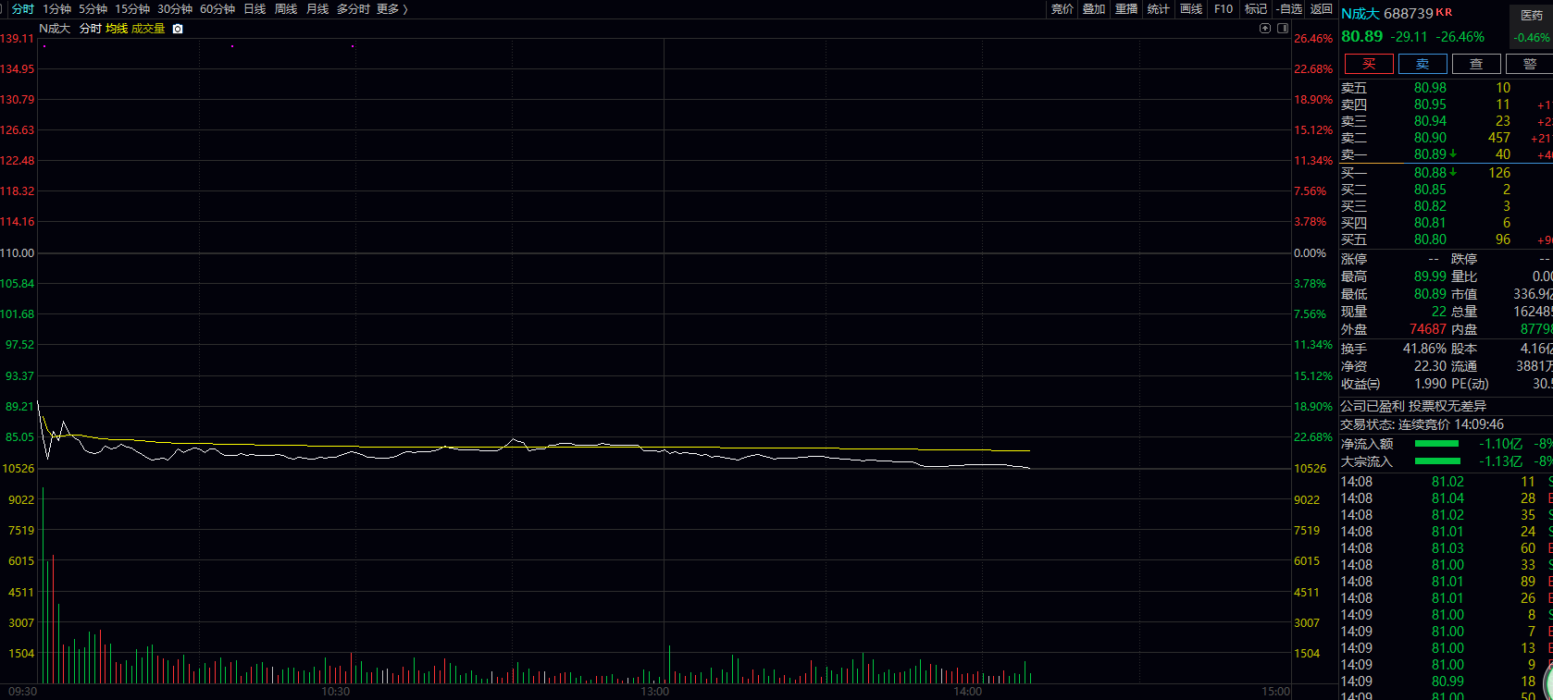The image size is (1553, 700).
Task: Click the 竞价 toolbar button
Action: coord(1062,8)
